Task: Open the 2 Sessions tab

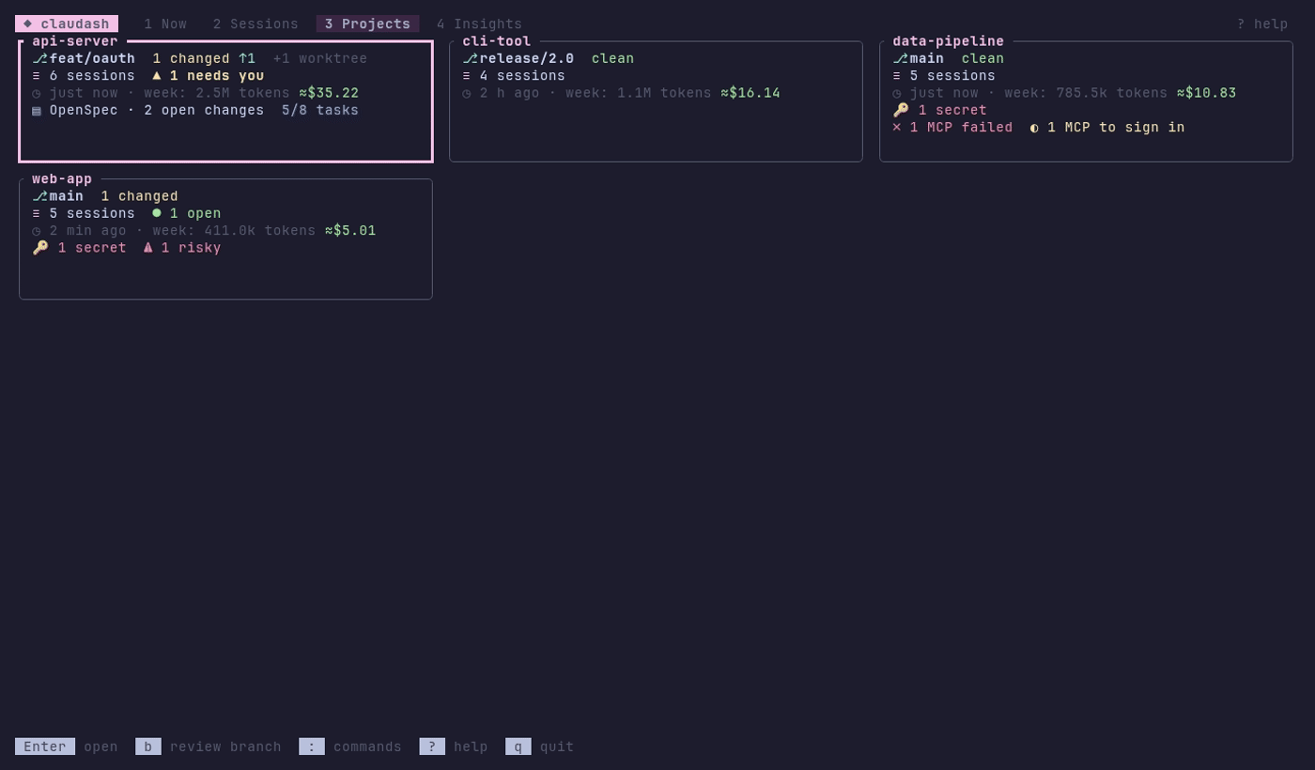Action: pos(255,24)
